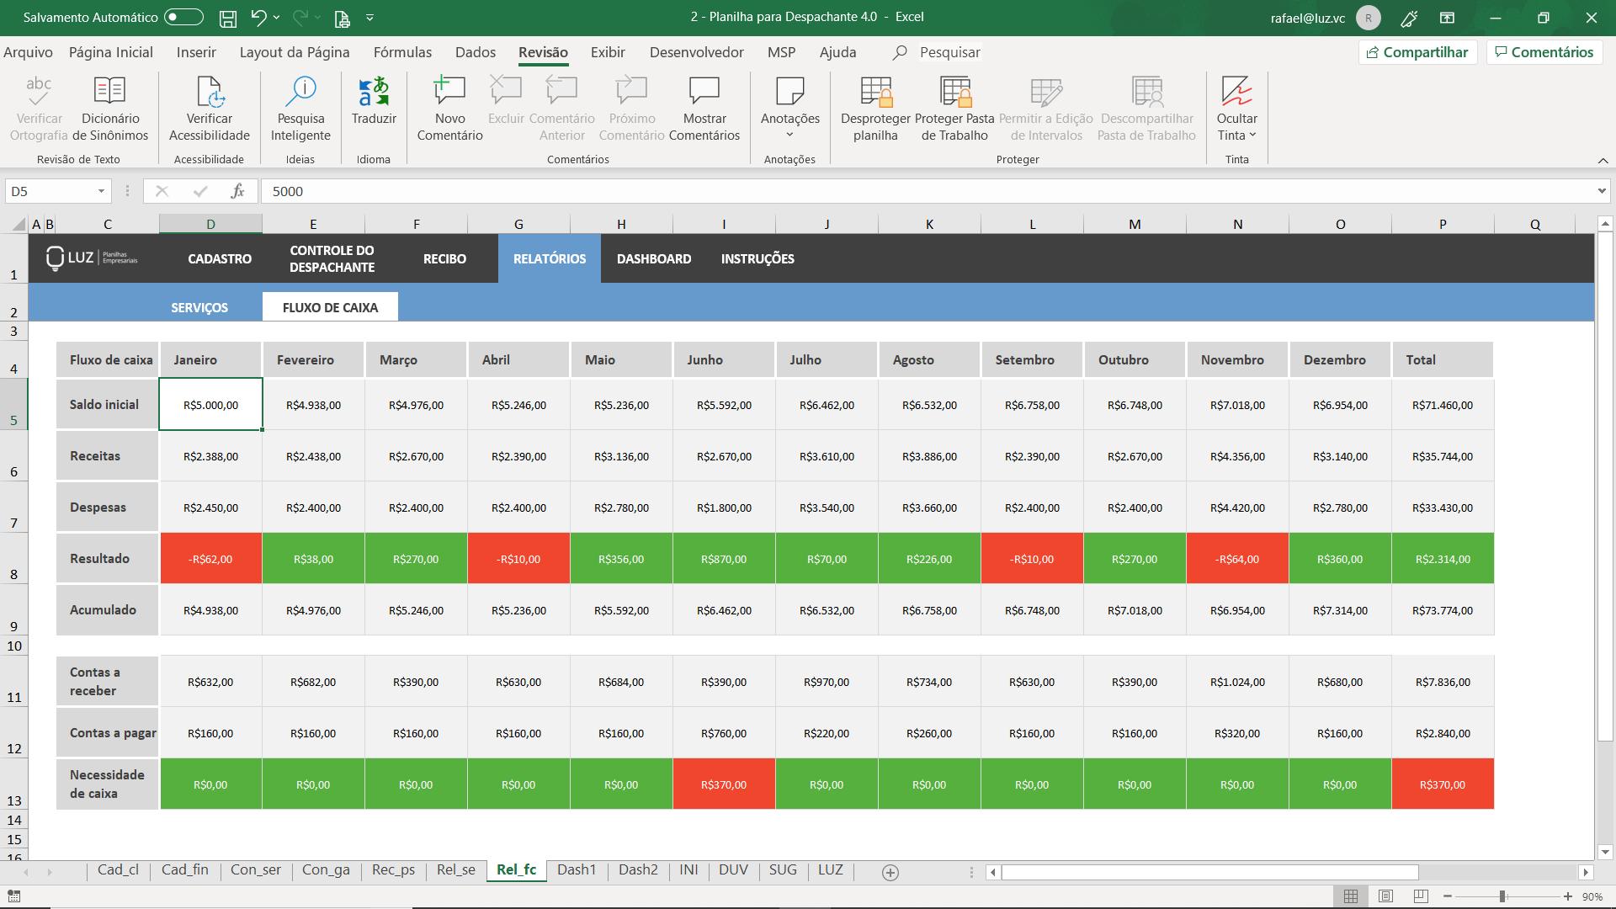Image resolution: width=1616 pixels, height=909 pixels.
Task: Select the Exibir ribbon tab
Action: (x=608, y=52)
